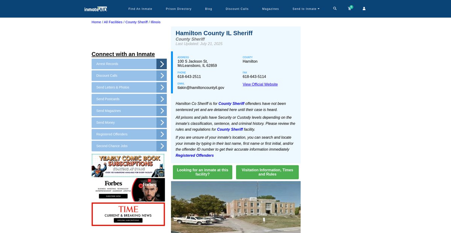This screenshot has width=451, height=233.
Task: Click the arrow icon beside Discount Calls
Action: point(162,76)
